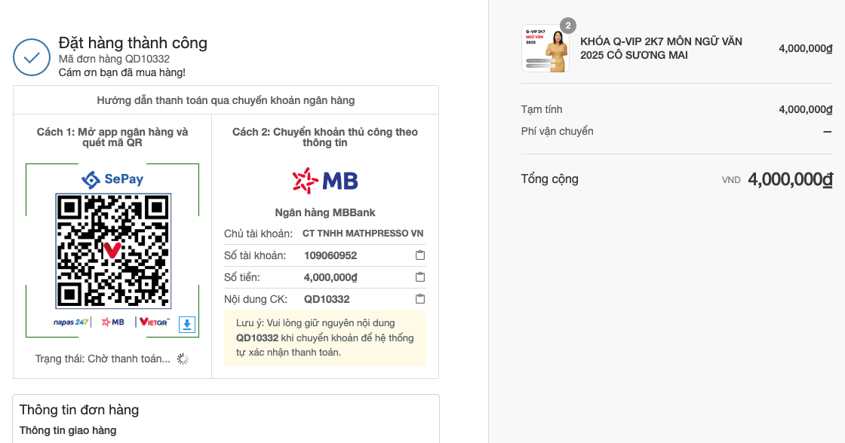Click the quantity badge on product image

tap(568, 26)
